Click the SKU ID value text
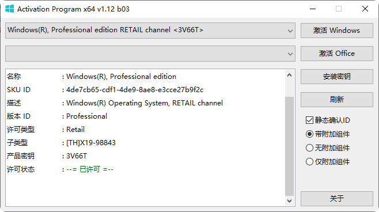The width and height of the screenshot is (379, 212). [x=135, y=90]
